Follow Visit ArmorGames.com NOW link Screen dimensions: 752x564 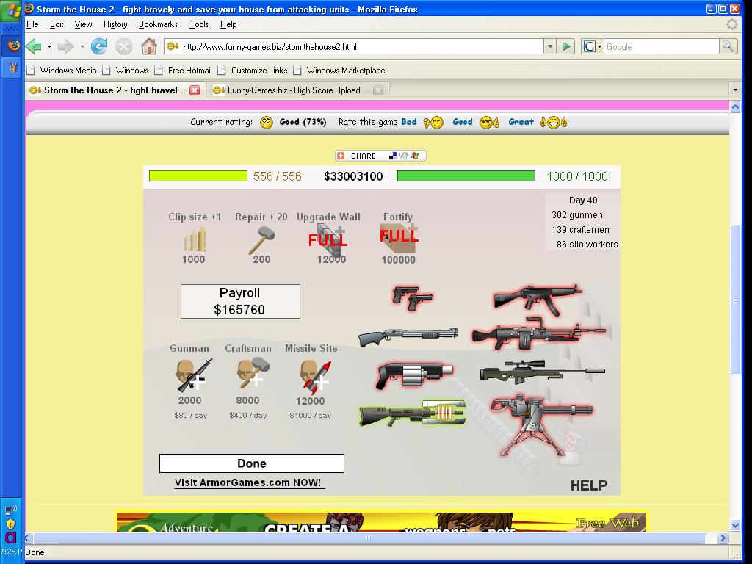(x=248, y=483)
